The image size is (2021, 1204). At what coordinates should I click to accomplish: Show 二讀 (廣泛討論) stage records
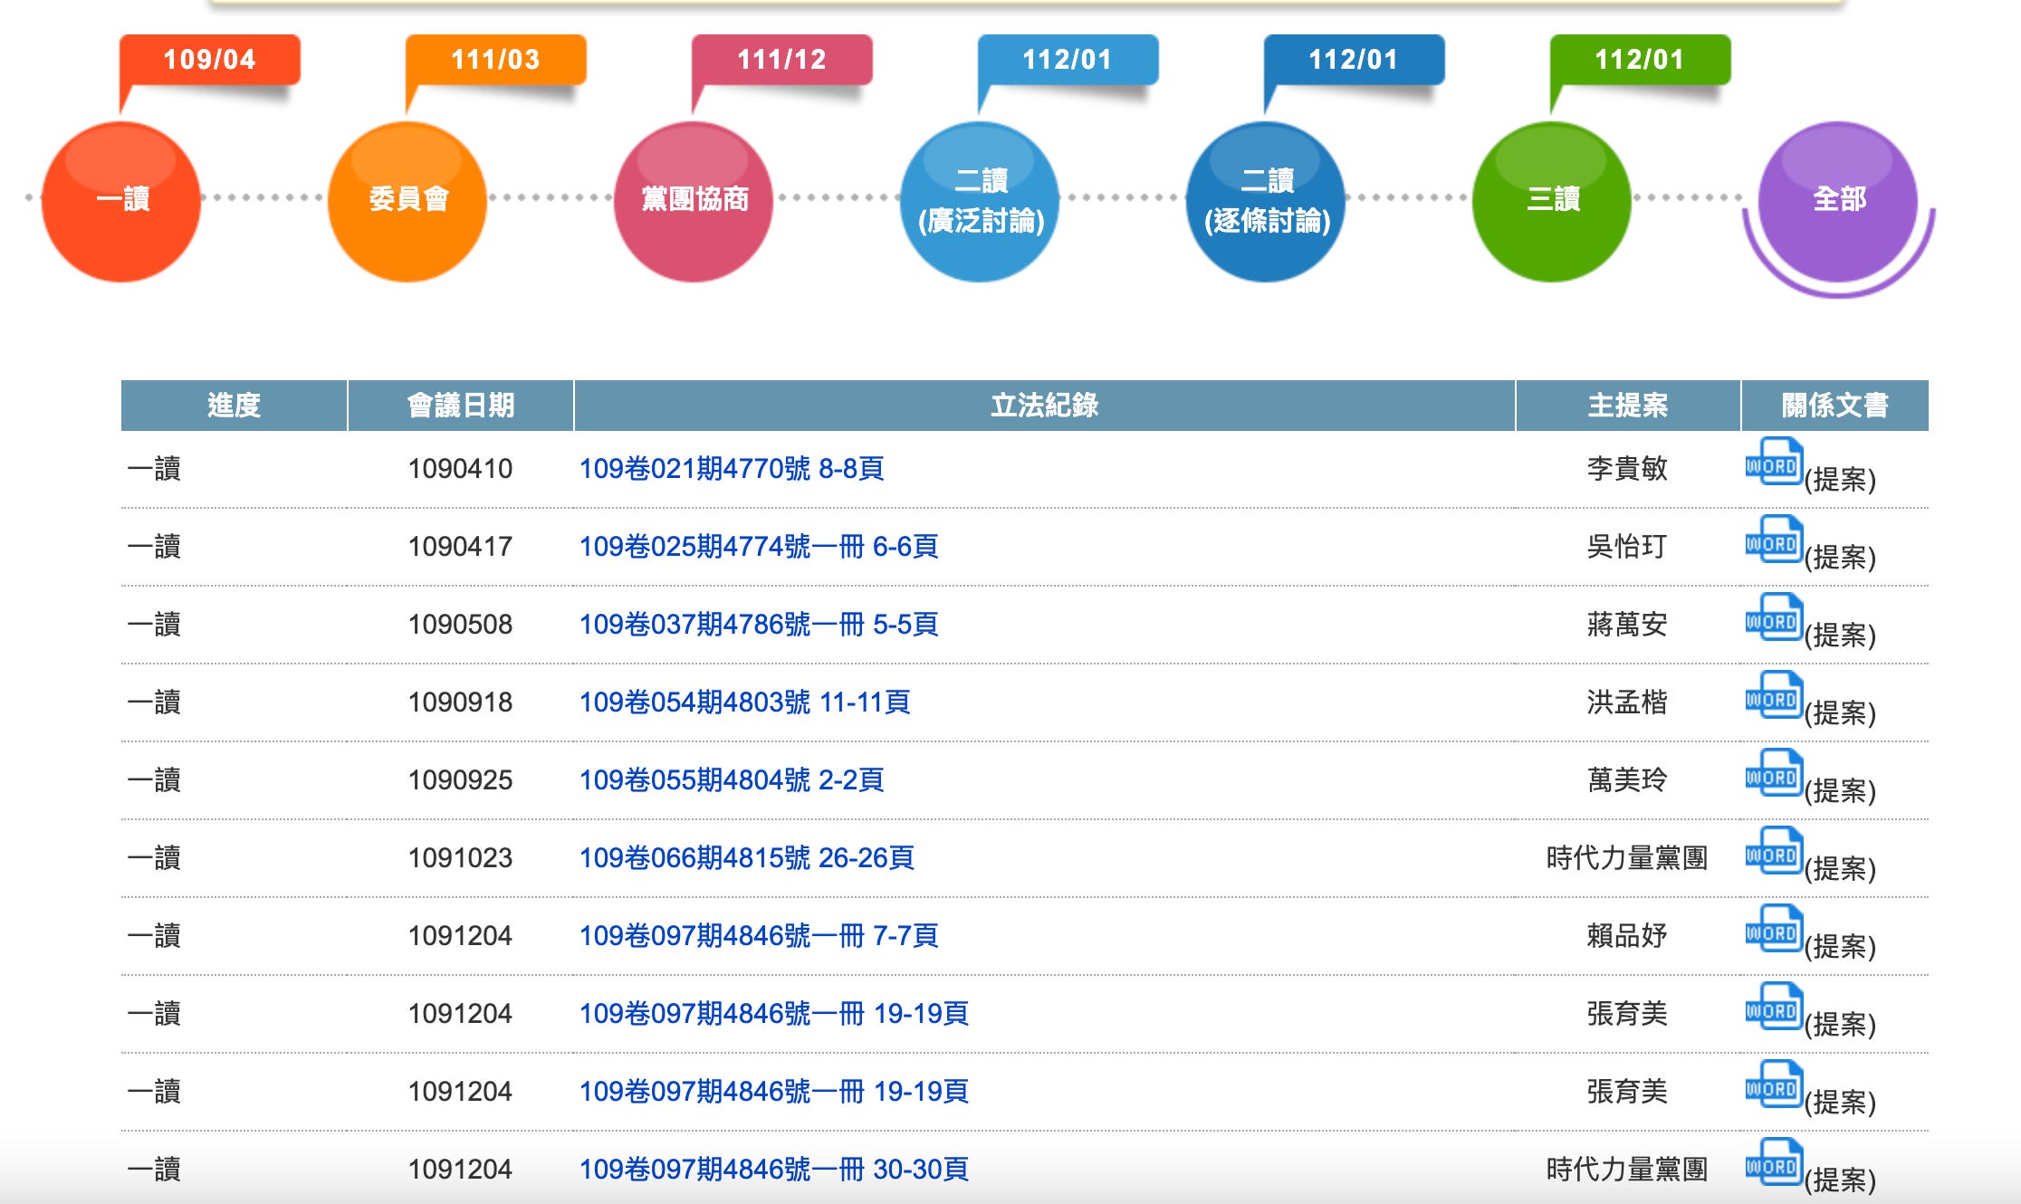pyautogui.click(x=981, y=201)
